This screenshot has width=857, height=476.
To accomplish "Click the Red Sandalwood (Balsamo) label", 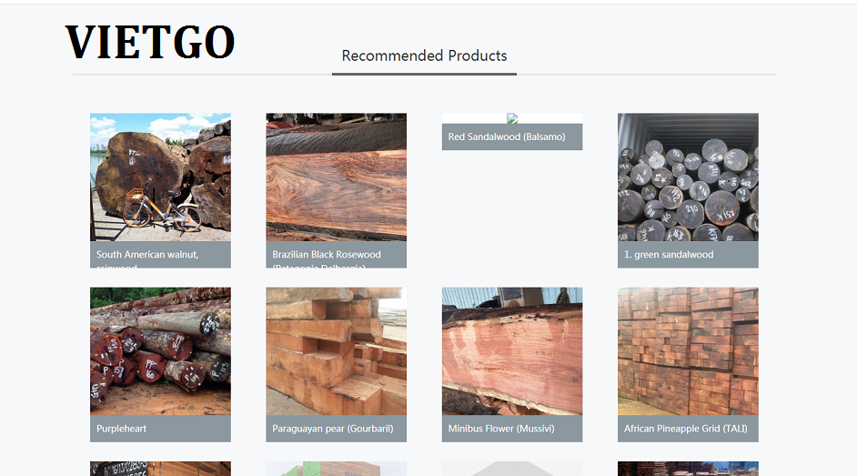I will coord(507,137).
